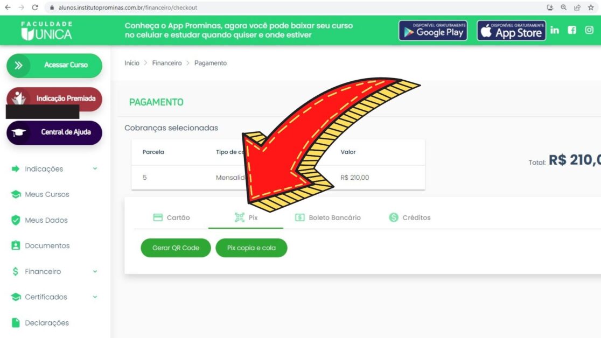Click the share page icon in address bar
601x338 pixels.
coord(577,8)
